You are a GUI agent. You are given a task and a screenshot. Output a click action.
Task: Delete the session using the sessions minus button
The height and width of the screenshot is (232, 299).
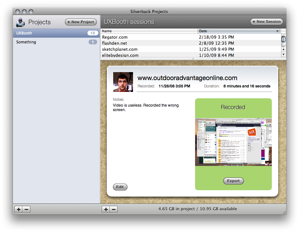click(114, 210)
